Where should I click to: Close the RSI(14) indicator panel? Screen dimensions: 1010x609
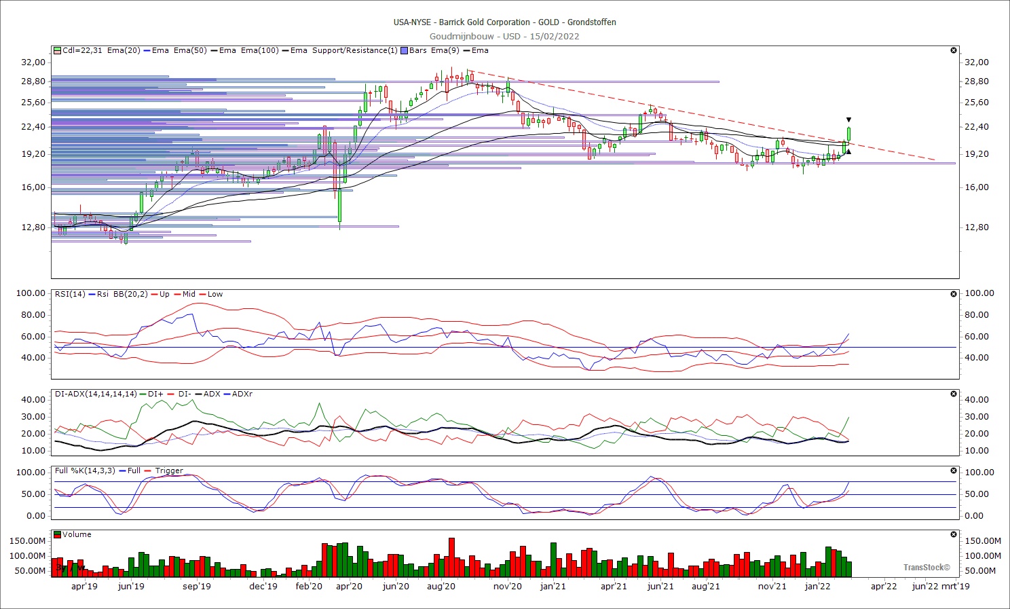954,294
